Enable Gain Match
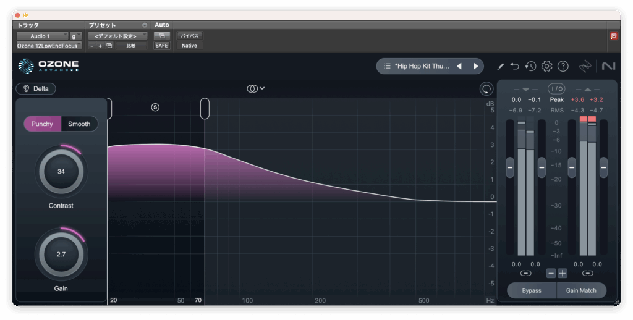 tap(581, 290)
